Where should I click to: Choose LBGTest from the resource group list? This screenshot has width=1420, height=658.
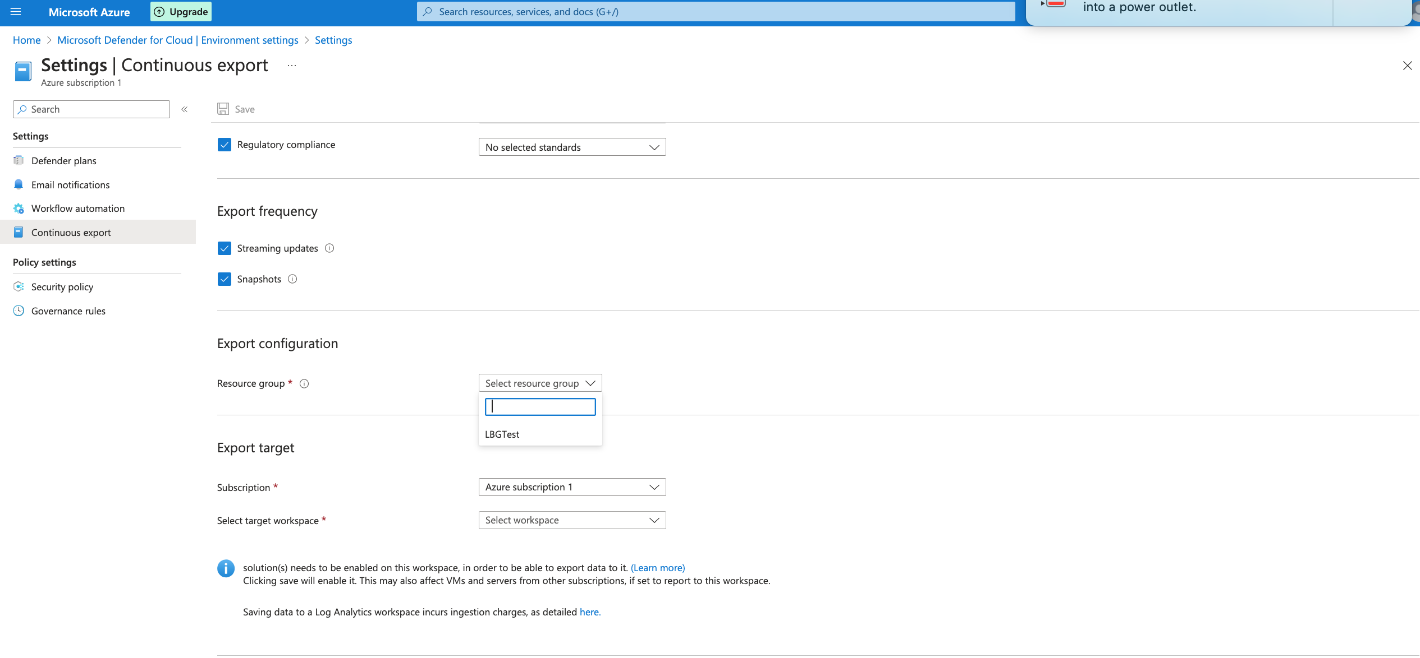tap(540, 434)
